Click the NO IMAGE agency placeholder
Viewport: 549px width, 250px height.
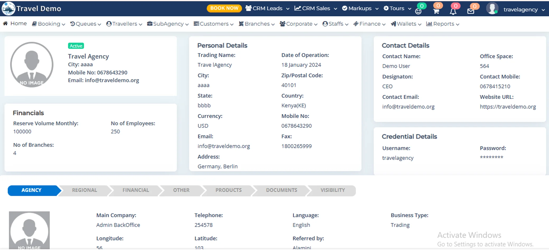click(32, 64)
